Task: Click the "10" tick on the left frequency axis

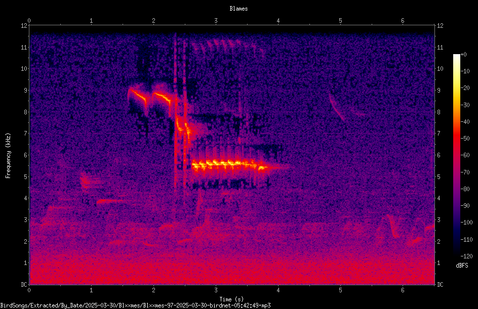Action: [x=24, y=69]
